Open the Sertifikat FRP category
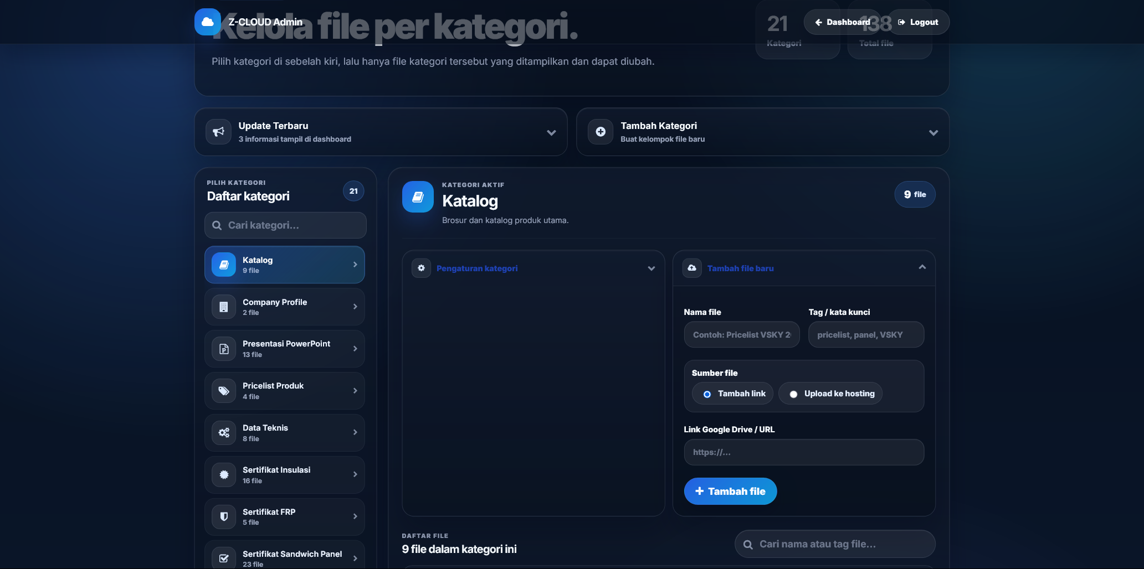This screenshot has width=1144, height=569. [285, 516]
